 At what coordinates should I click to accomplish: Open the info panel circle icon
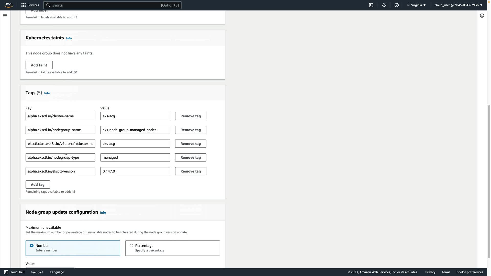[x=482, y=16]
